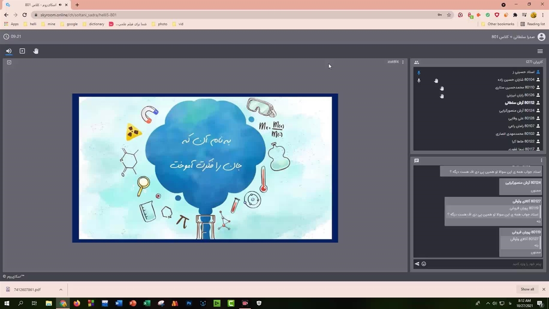Toggle the speaker sound icon in the Skyroom toolbar
The image size is (549, 309).
pyautogui.click(x=9, y=51)
